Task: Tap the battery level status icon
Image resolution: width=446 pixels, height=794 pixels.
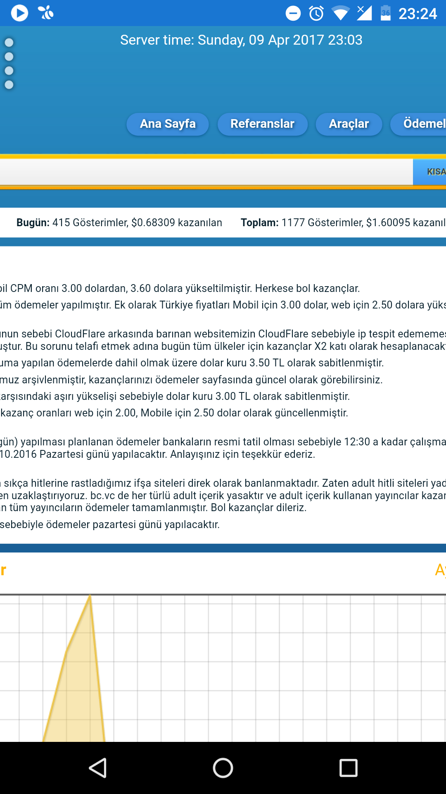Action: tap(386, 13)
